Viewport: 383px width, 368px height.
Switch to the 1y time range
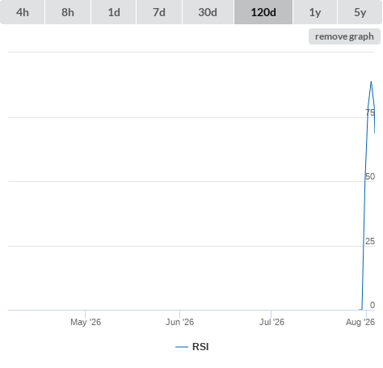click(x=315, y=12)
